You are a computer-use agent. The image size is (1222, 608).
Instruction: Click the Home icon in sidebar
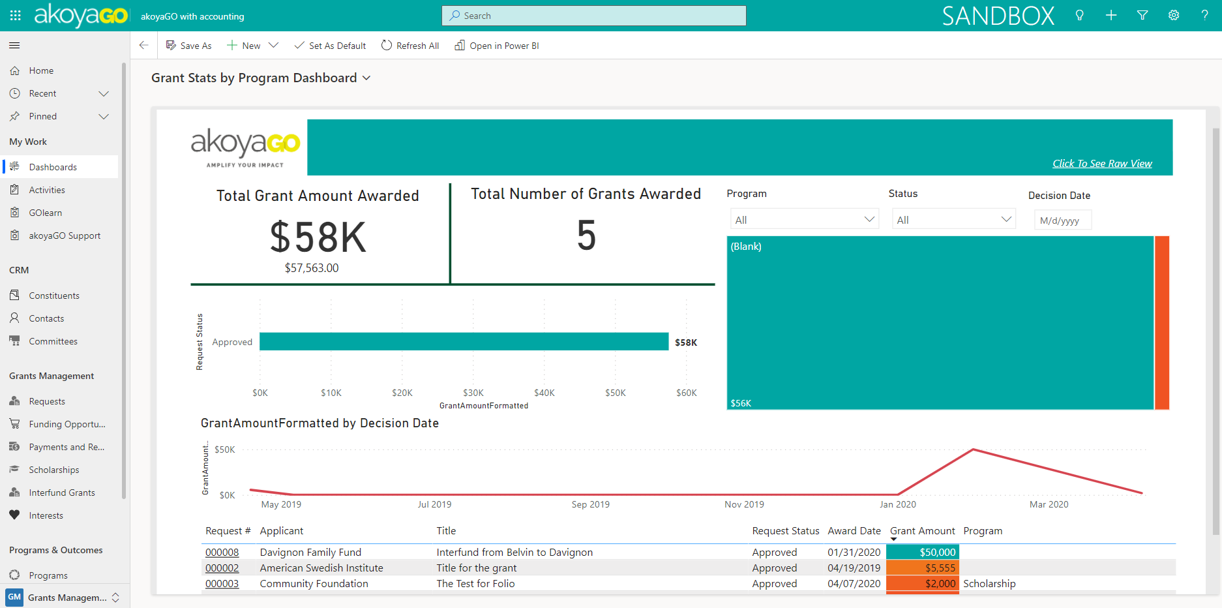pyautogui.click(x=14, y=70)
